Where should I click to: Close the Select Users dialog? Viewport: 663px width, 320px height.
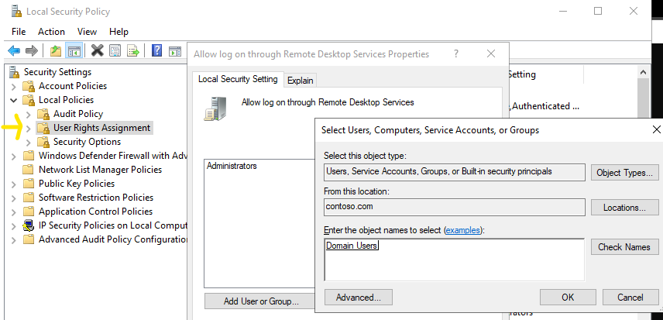(x=656, y=129)
